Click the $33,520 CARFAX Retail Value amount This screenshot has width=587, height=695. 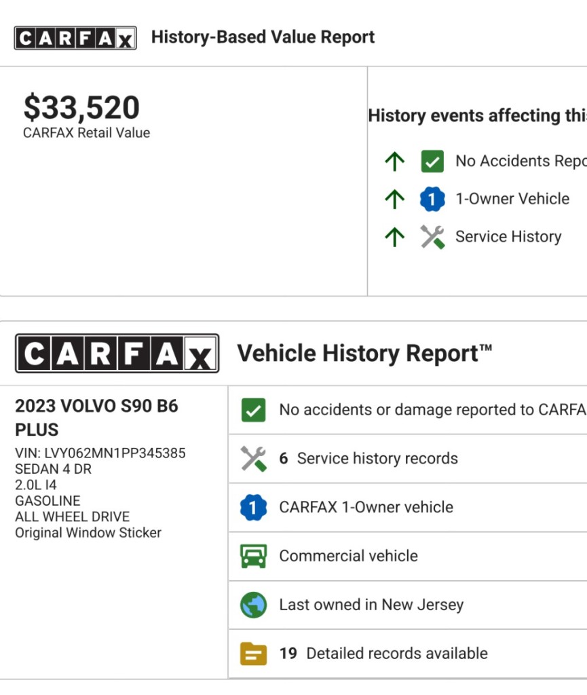click(x=81, y=108)
